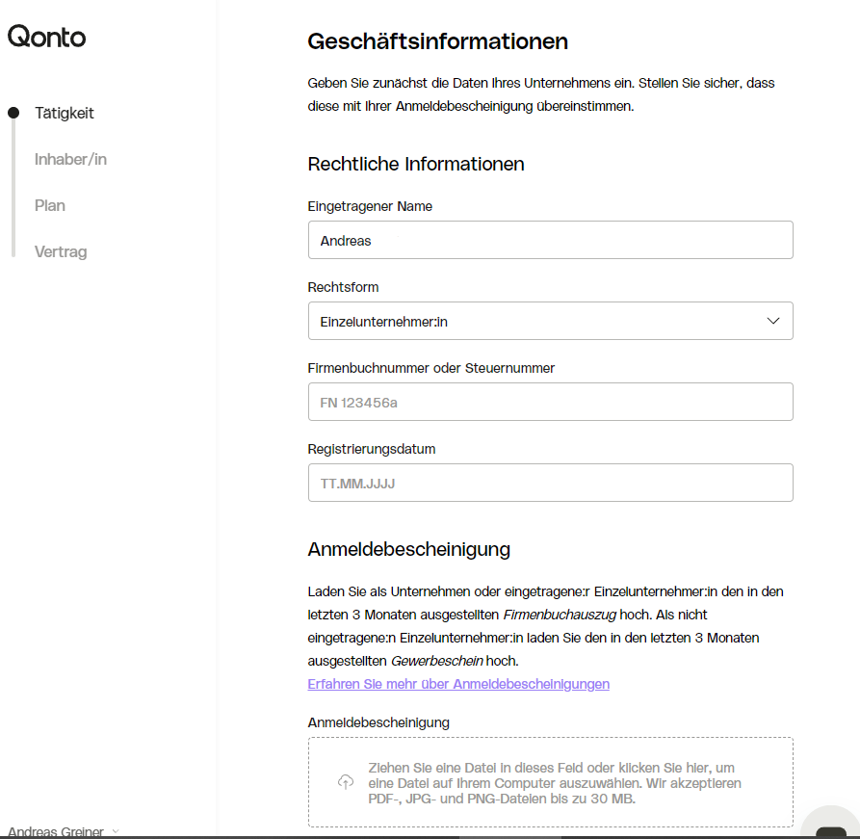Click the Eingetragener Name label
Image resolution: width=860 pixels, height=839 pixels.
(370, 206)
